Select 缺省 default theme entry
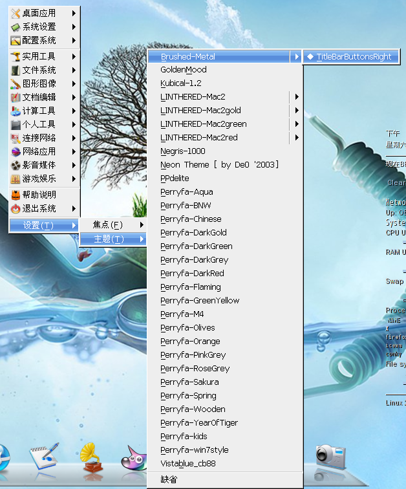The height and width of the screenshot is (489, 406). pos(169,480)
